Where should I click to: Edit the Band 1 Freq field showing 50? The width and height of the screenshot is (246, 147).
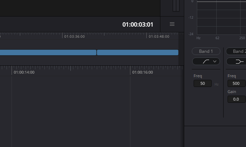(x=203, y=83)
